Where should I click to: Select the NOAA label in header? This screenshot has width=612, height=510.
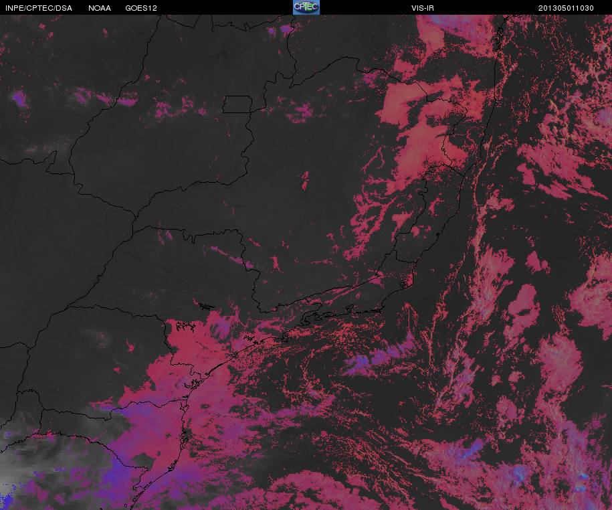coord(99,8)
